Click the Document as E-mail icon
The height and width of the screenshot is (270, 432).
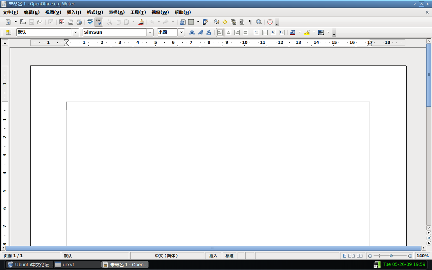coord(40,22)
